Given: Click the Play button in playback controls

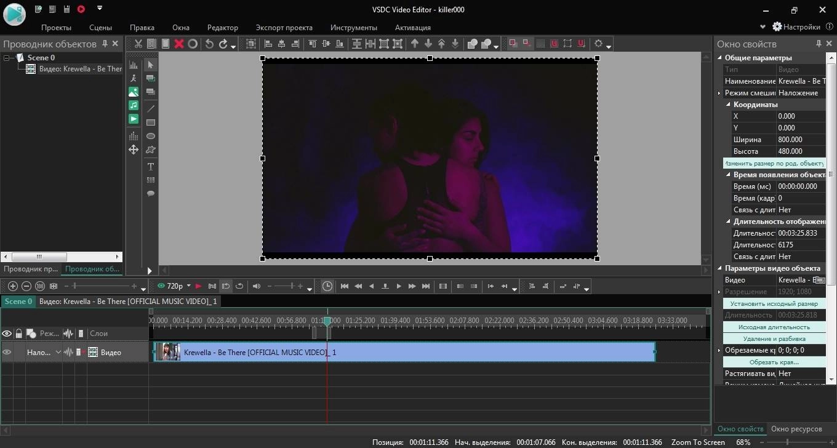Looking at the screenshot, I should click(x=399, y=286).
